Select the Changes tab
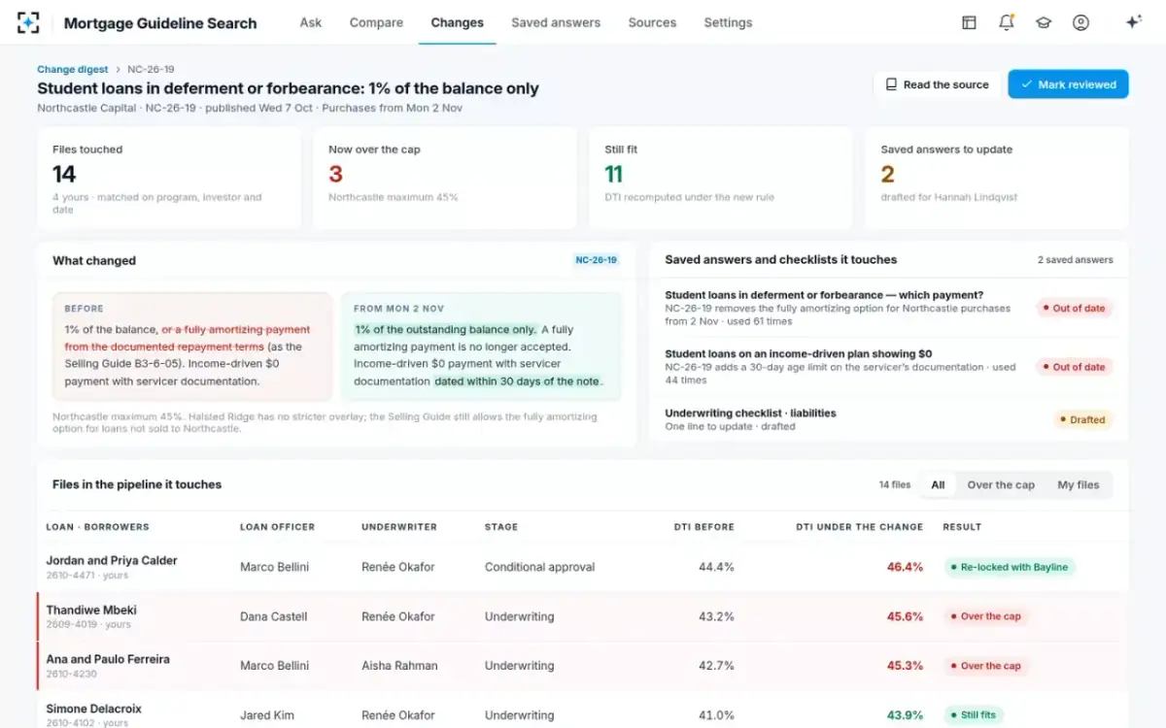Viewport: 1166px width, 728px height. coord(457,22)
